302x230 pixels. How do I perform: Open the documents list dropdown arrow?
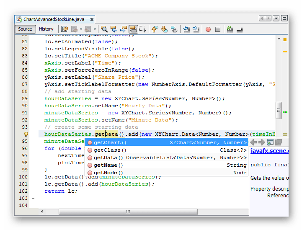pyautogui.click(x=276, y=18)
